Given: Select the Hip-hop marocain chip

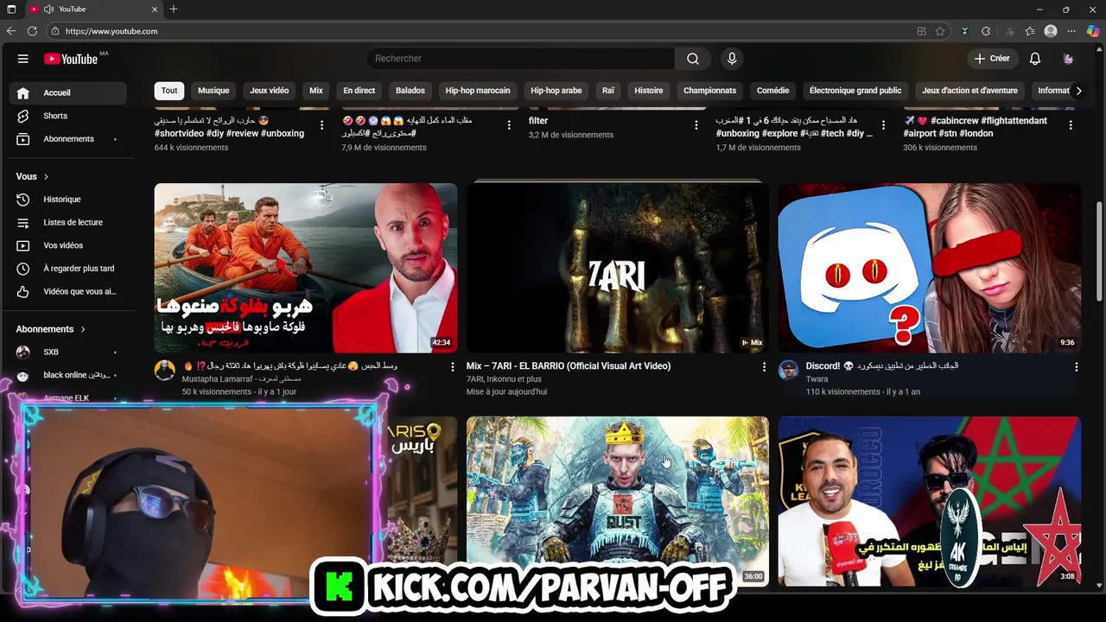Looking at the screenshot, I should pyautogui.click(x=478, y=91).
